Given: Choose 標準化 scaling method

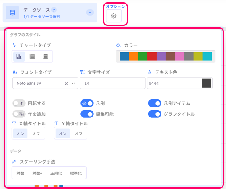Looking at the screenshot, I should click(76, 173).
